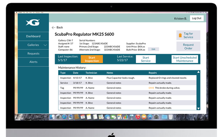Viewport: 221px width, 137px height.
Task: Click the fish G logo in sidebar
Action: click(33, 23)
